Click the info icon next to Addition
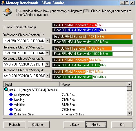 tap(11, 104)
